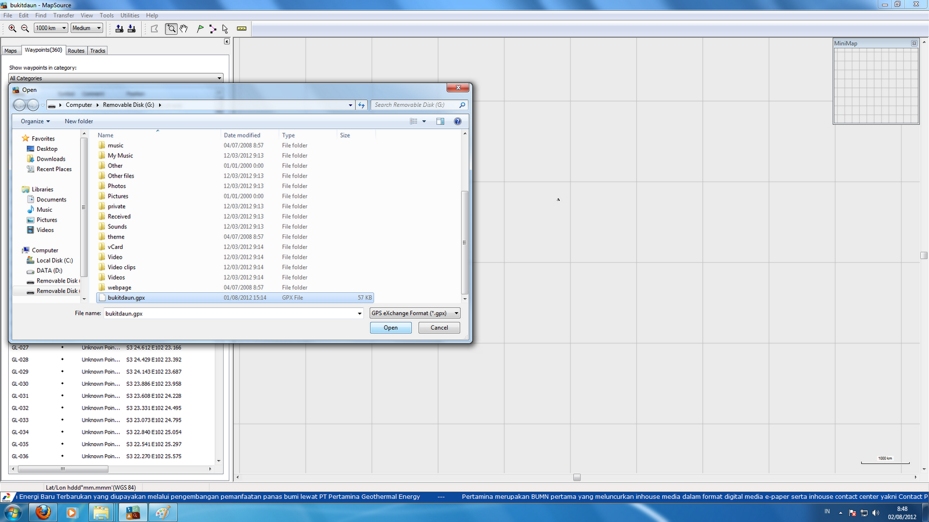Launch Firefox from the taskbar
The height and width of the screenshot is (522, 929).
pos(41,512)
